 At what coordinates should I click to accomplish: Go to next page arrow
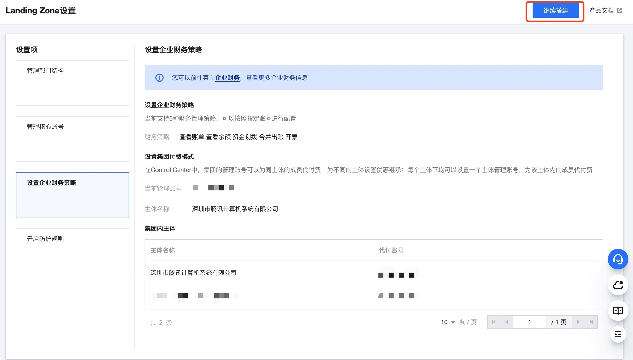point(578,322)
